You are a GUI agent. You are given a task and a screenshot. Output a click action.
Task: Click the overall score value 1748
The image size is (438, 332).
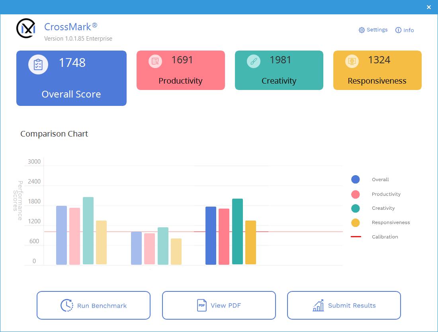tap(72, 63)
